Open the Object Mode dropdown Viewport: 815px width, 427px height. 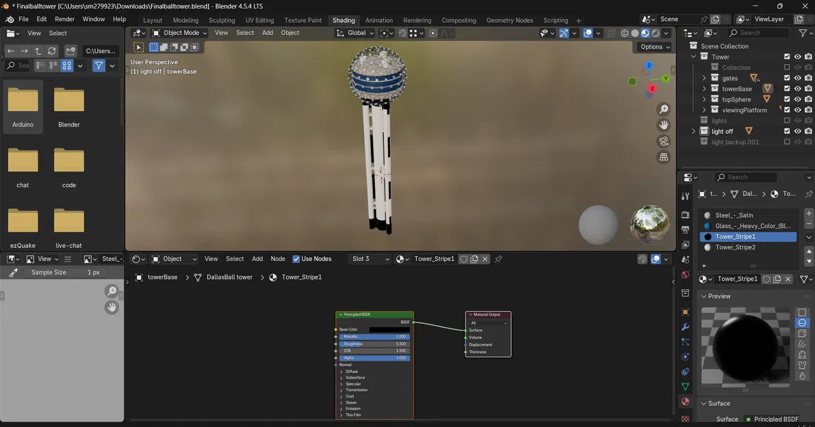[x=179, y=33]
